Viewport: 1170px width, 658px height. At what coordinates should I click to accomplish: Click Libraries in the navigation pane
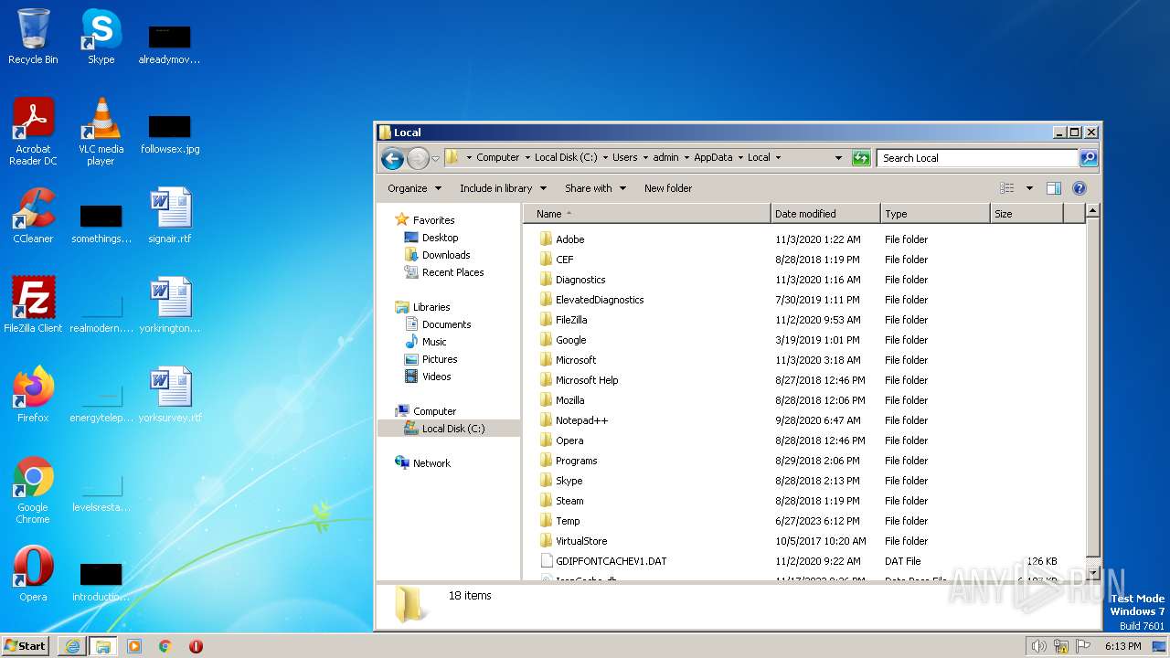(x=431, y=307)
